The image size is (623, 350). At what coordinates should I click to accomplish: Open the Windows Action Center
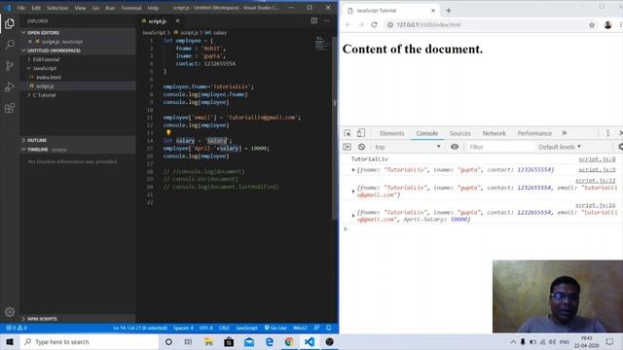(610, 341)
